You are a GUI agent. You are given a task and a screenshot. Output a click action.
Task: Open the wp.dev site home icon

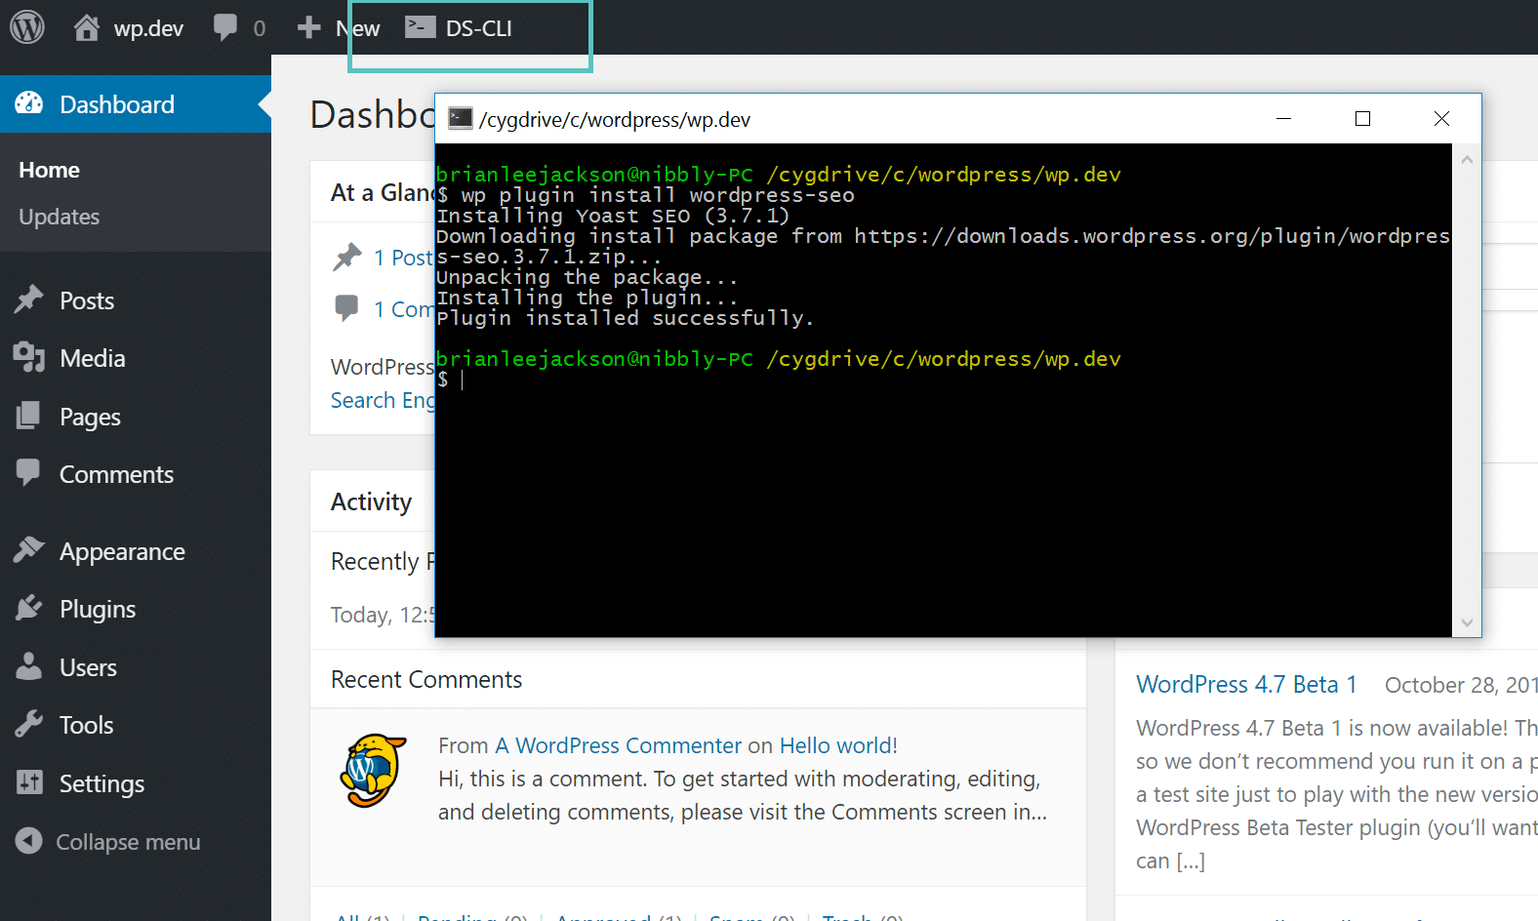tap(87, 27)
